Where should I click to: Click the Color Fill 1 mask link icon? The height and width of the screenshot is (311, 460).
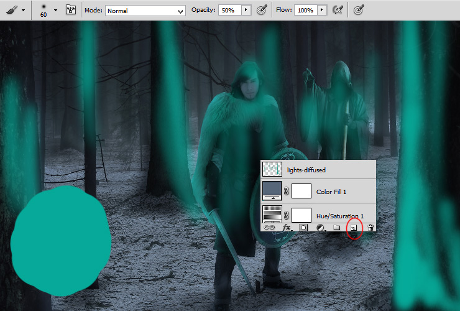click(287, 192)
